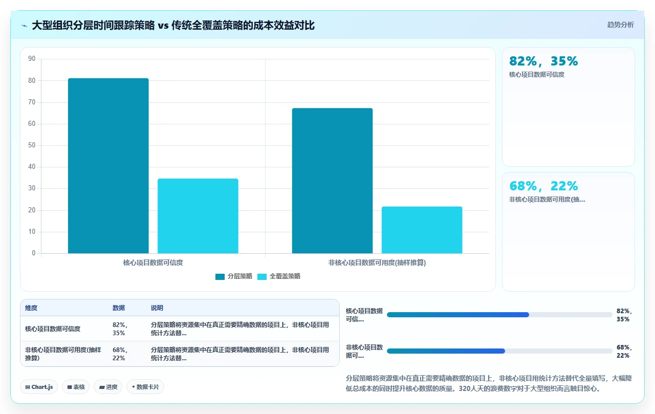
Task: Click the star icon inside the 数据卡片 tag
Action: pos(133,387)
